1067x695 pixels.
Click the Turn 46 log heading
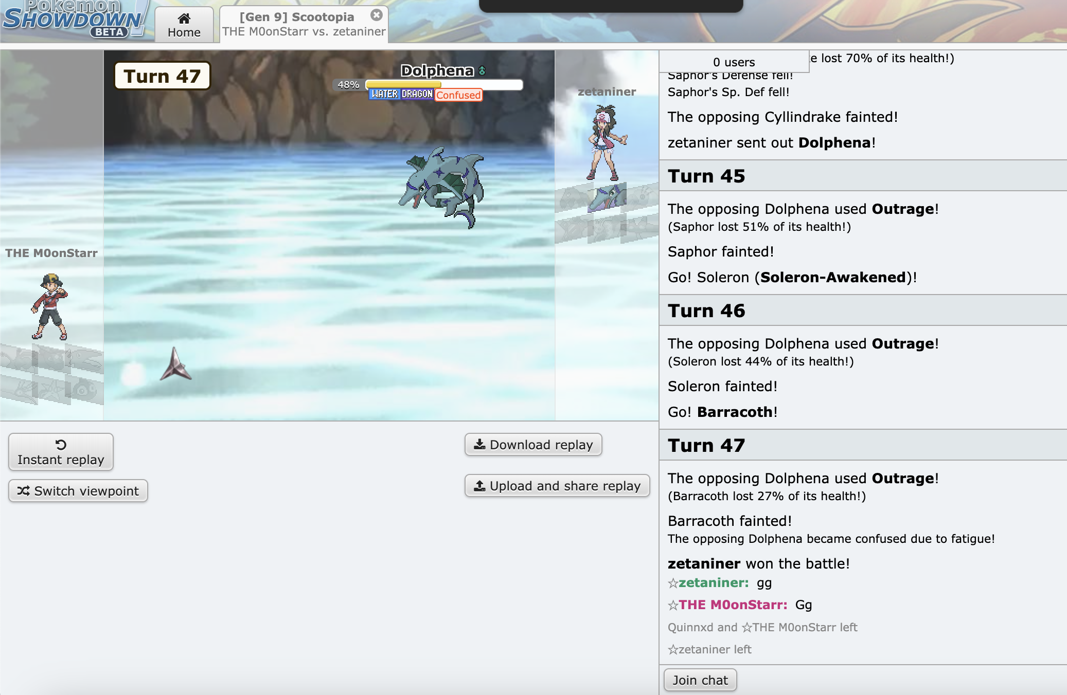point(706,310)
